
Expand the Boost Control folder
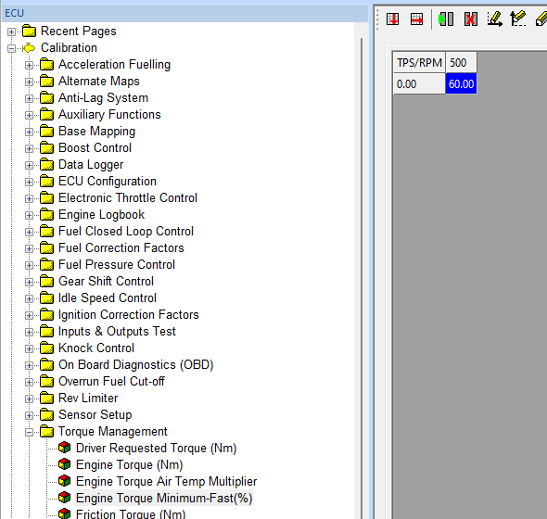point(30,148)
